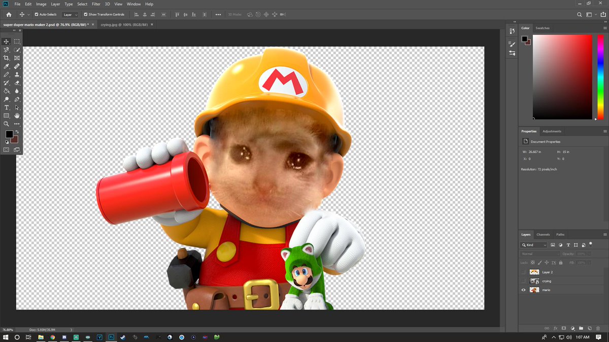Image resolution: width=609 pixels, height=342 pixels.
Task: Open the Search icon at top right
Action: point(580,15)
